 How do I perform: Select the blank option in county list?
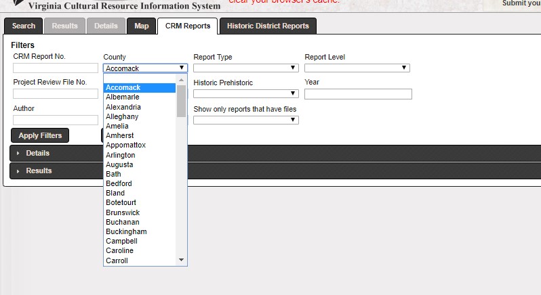(x=140, y=79)
